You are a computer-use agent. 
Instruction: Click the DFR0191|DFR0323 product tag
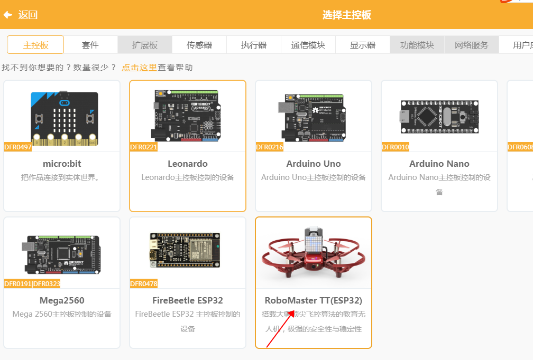click(32, 283)
